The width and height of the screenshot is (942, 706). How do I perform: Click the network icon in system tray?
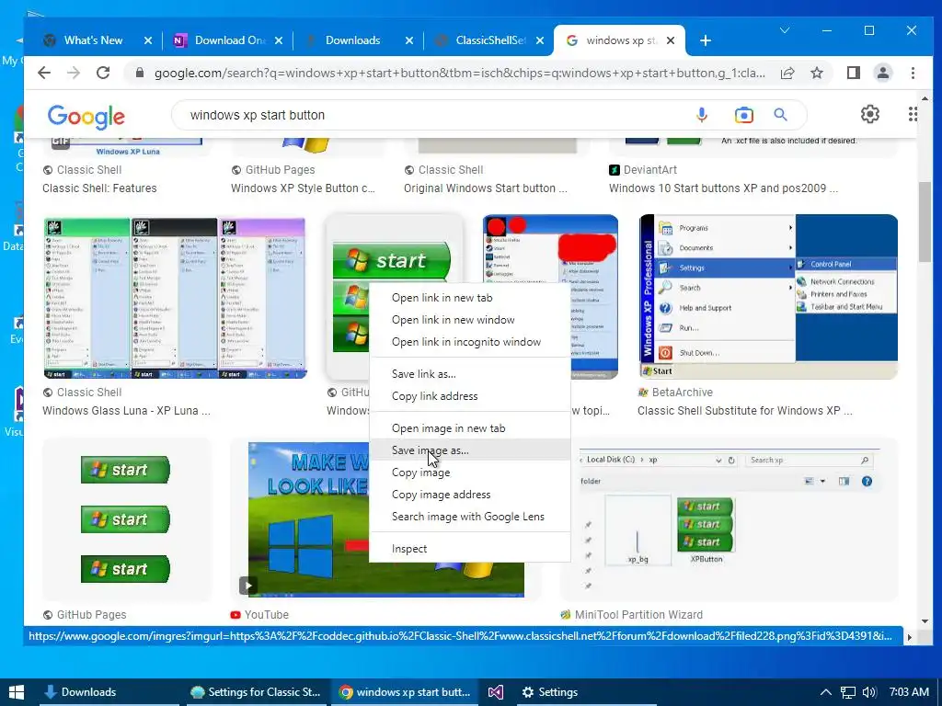[847, 692]
